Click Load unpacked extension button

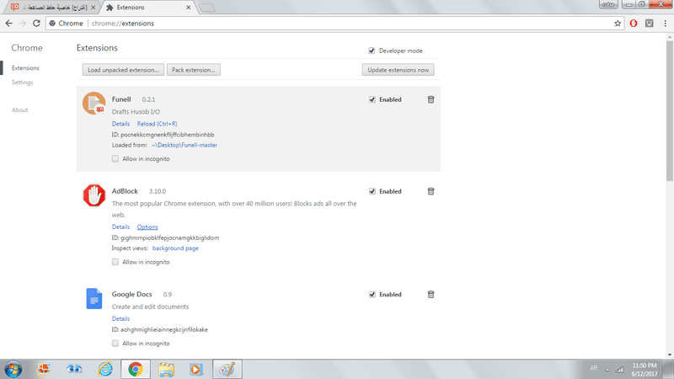[x=123, y=70]
